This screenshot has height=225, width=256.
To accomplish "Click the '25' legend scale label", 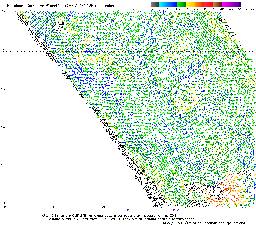I will (x=195, y=9).
